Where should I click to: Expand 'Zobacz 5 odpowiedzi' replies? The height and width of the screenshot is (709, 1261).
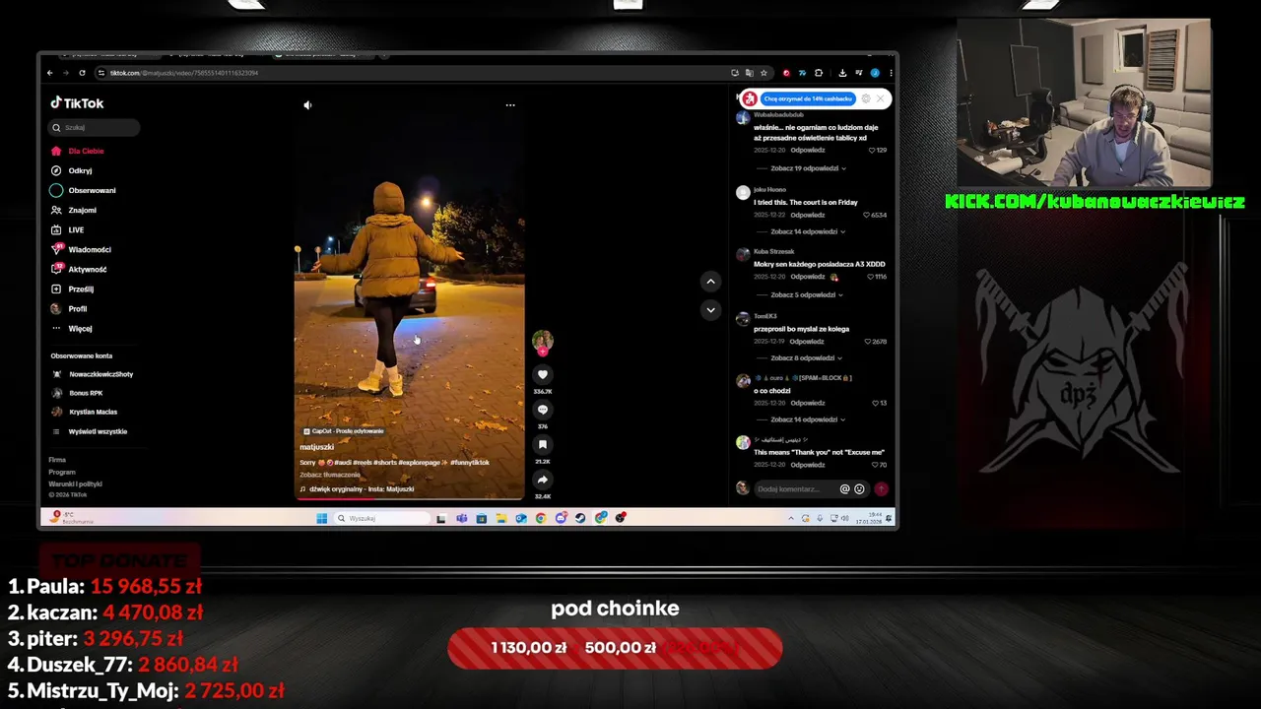(x=807, y=294)
